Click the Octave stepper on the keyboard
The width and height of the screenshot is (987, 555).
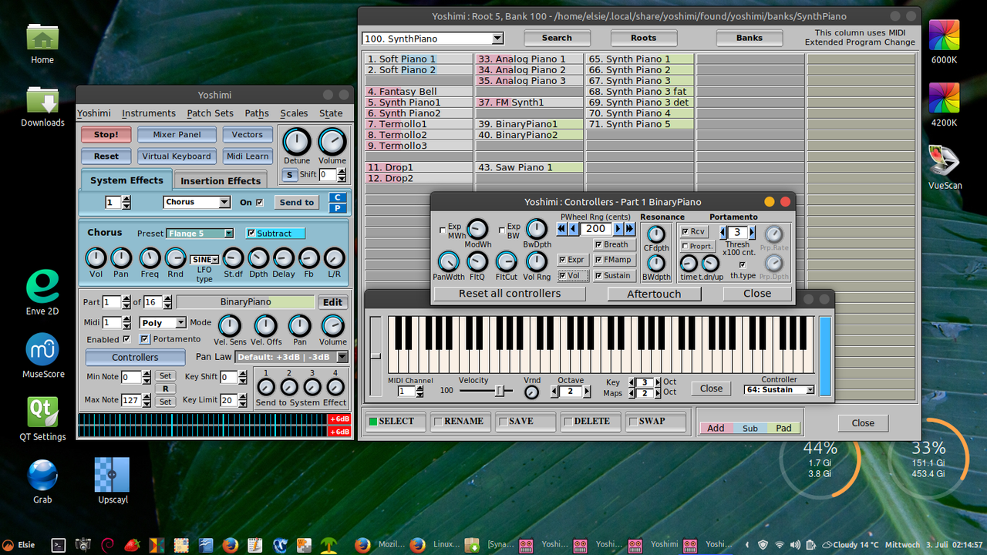click(571, 392)
